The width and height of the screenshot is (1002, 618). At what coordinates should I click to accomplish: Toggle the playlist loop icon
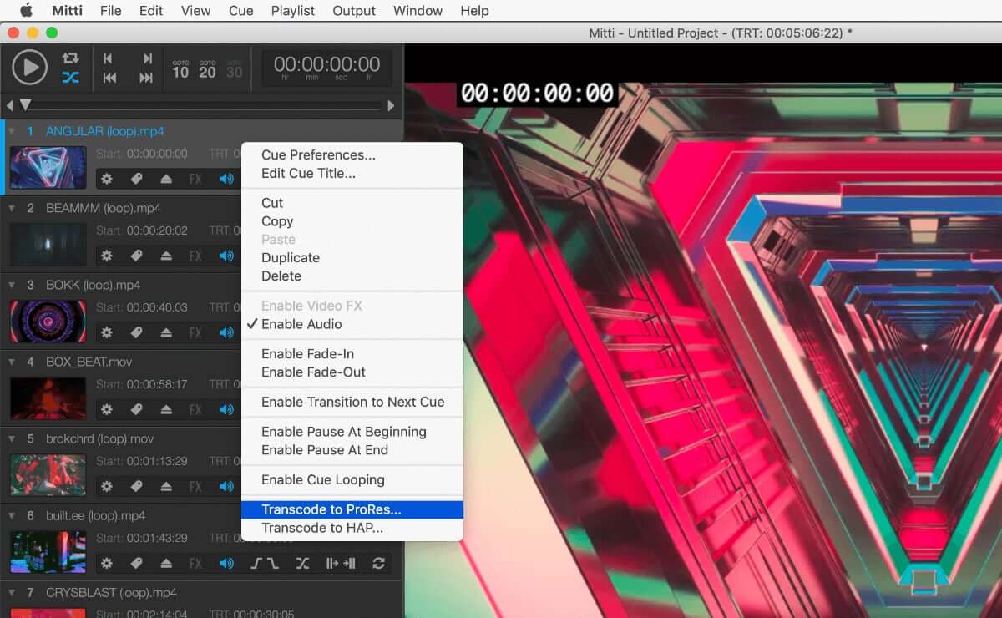click(x=71, y=58)
